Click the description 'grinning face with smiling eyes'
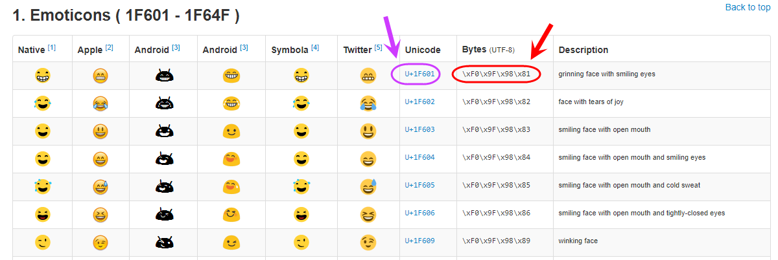Viewport: 778px width, 260px height. (x=607, y=74)
